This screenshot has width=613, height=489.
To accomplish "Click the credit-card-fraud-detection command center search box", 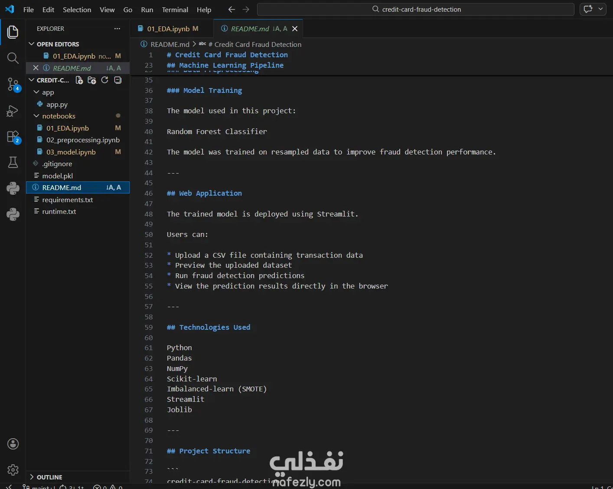I will 416,10.
